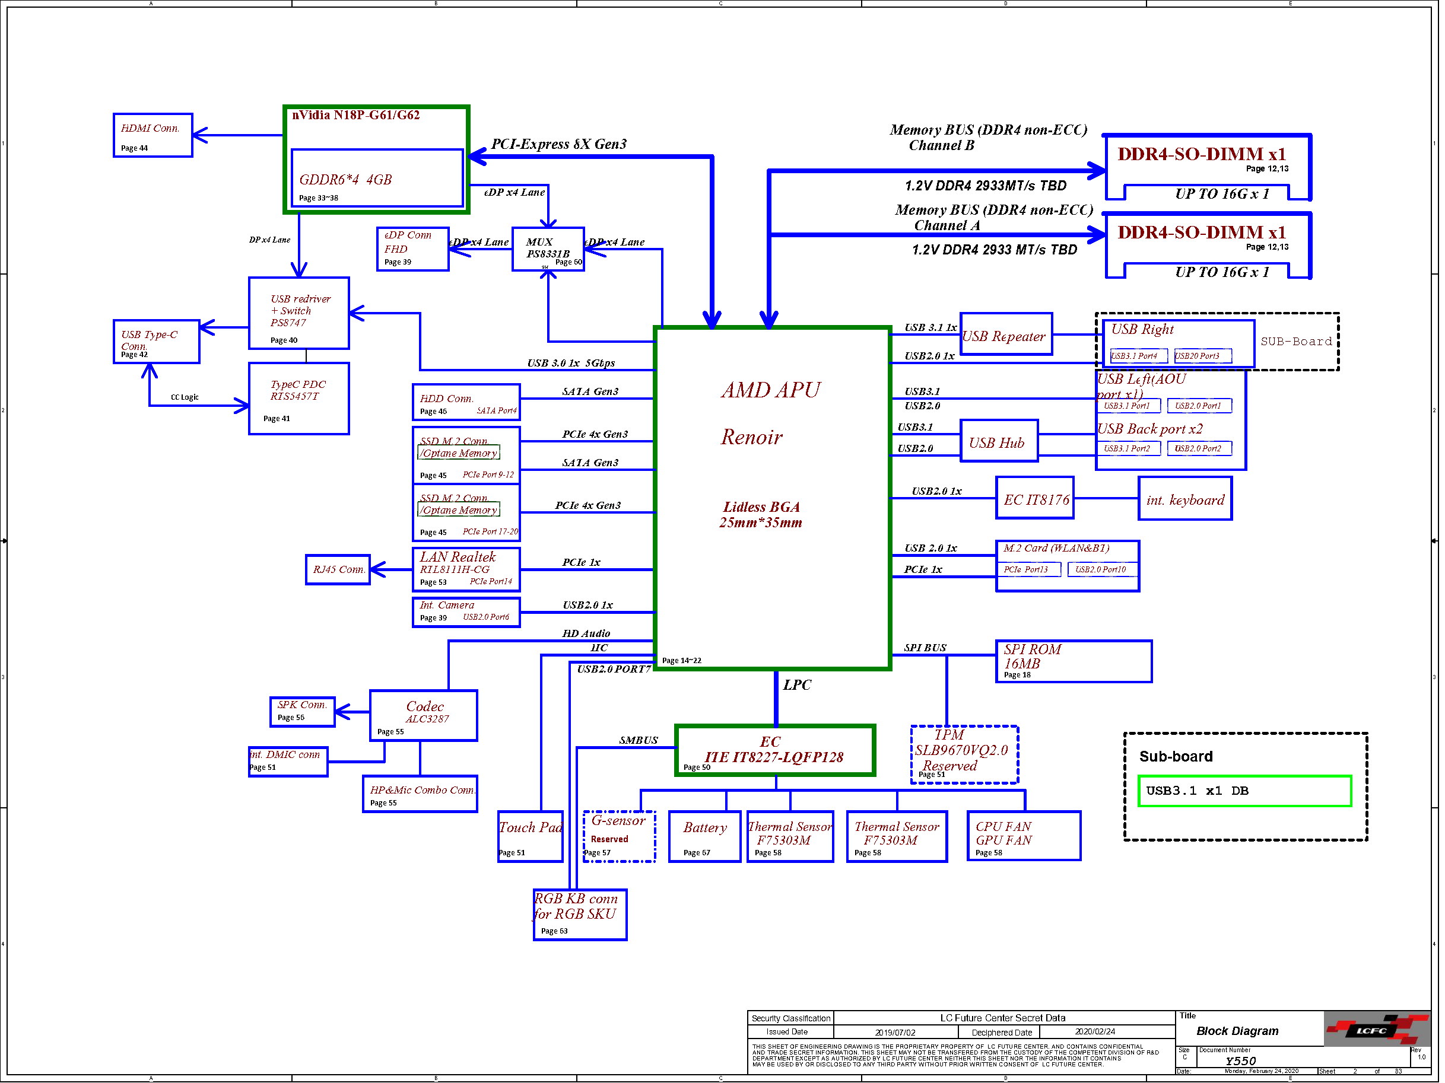Select USB redriver + Switch PS8747 block
The height and width of the screenshot is (1083, 1445).
(x=299, y=313)
